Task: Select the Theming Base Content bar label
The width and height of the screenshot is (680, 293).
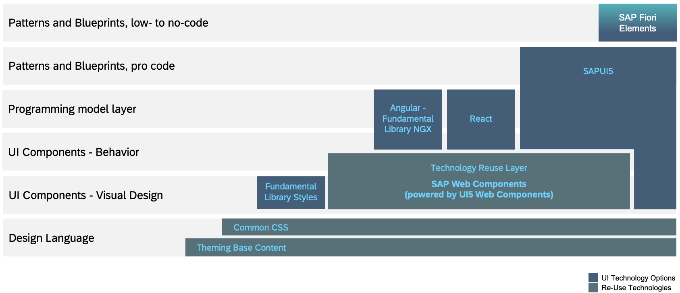Action: (241, 248)
